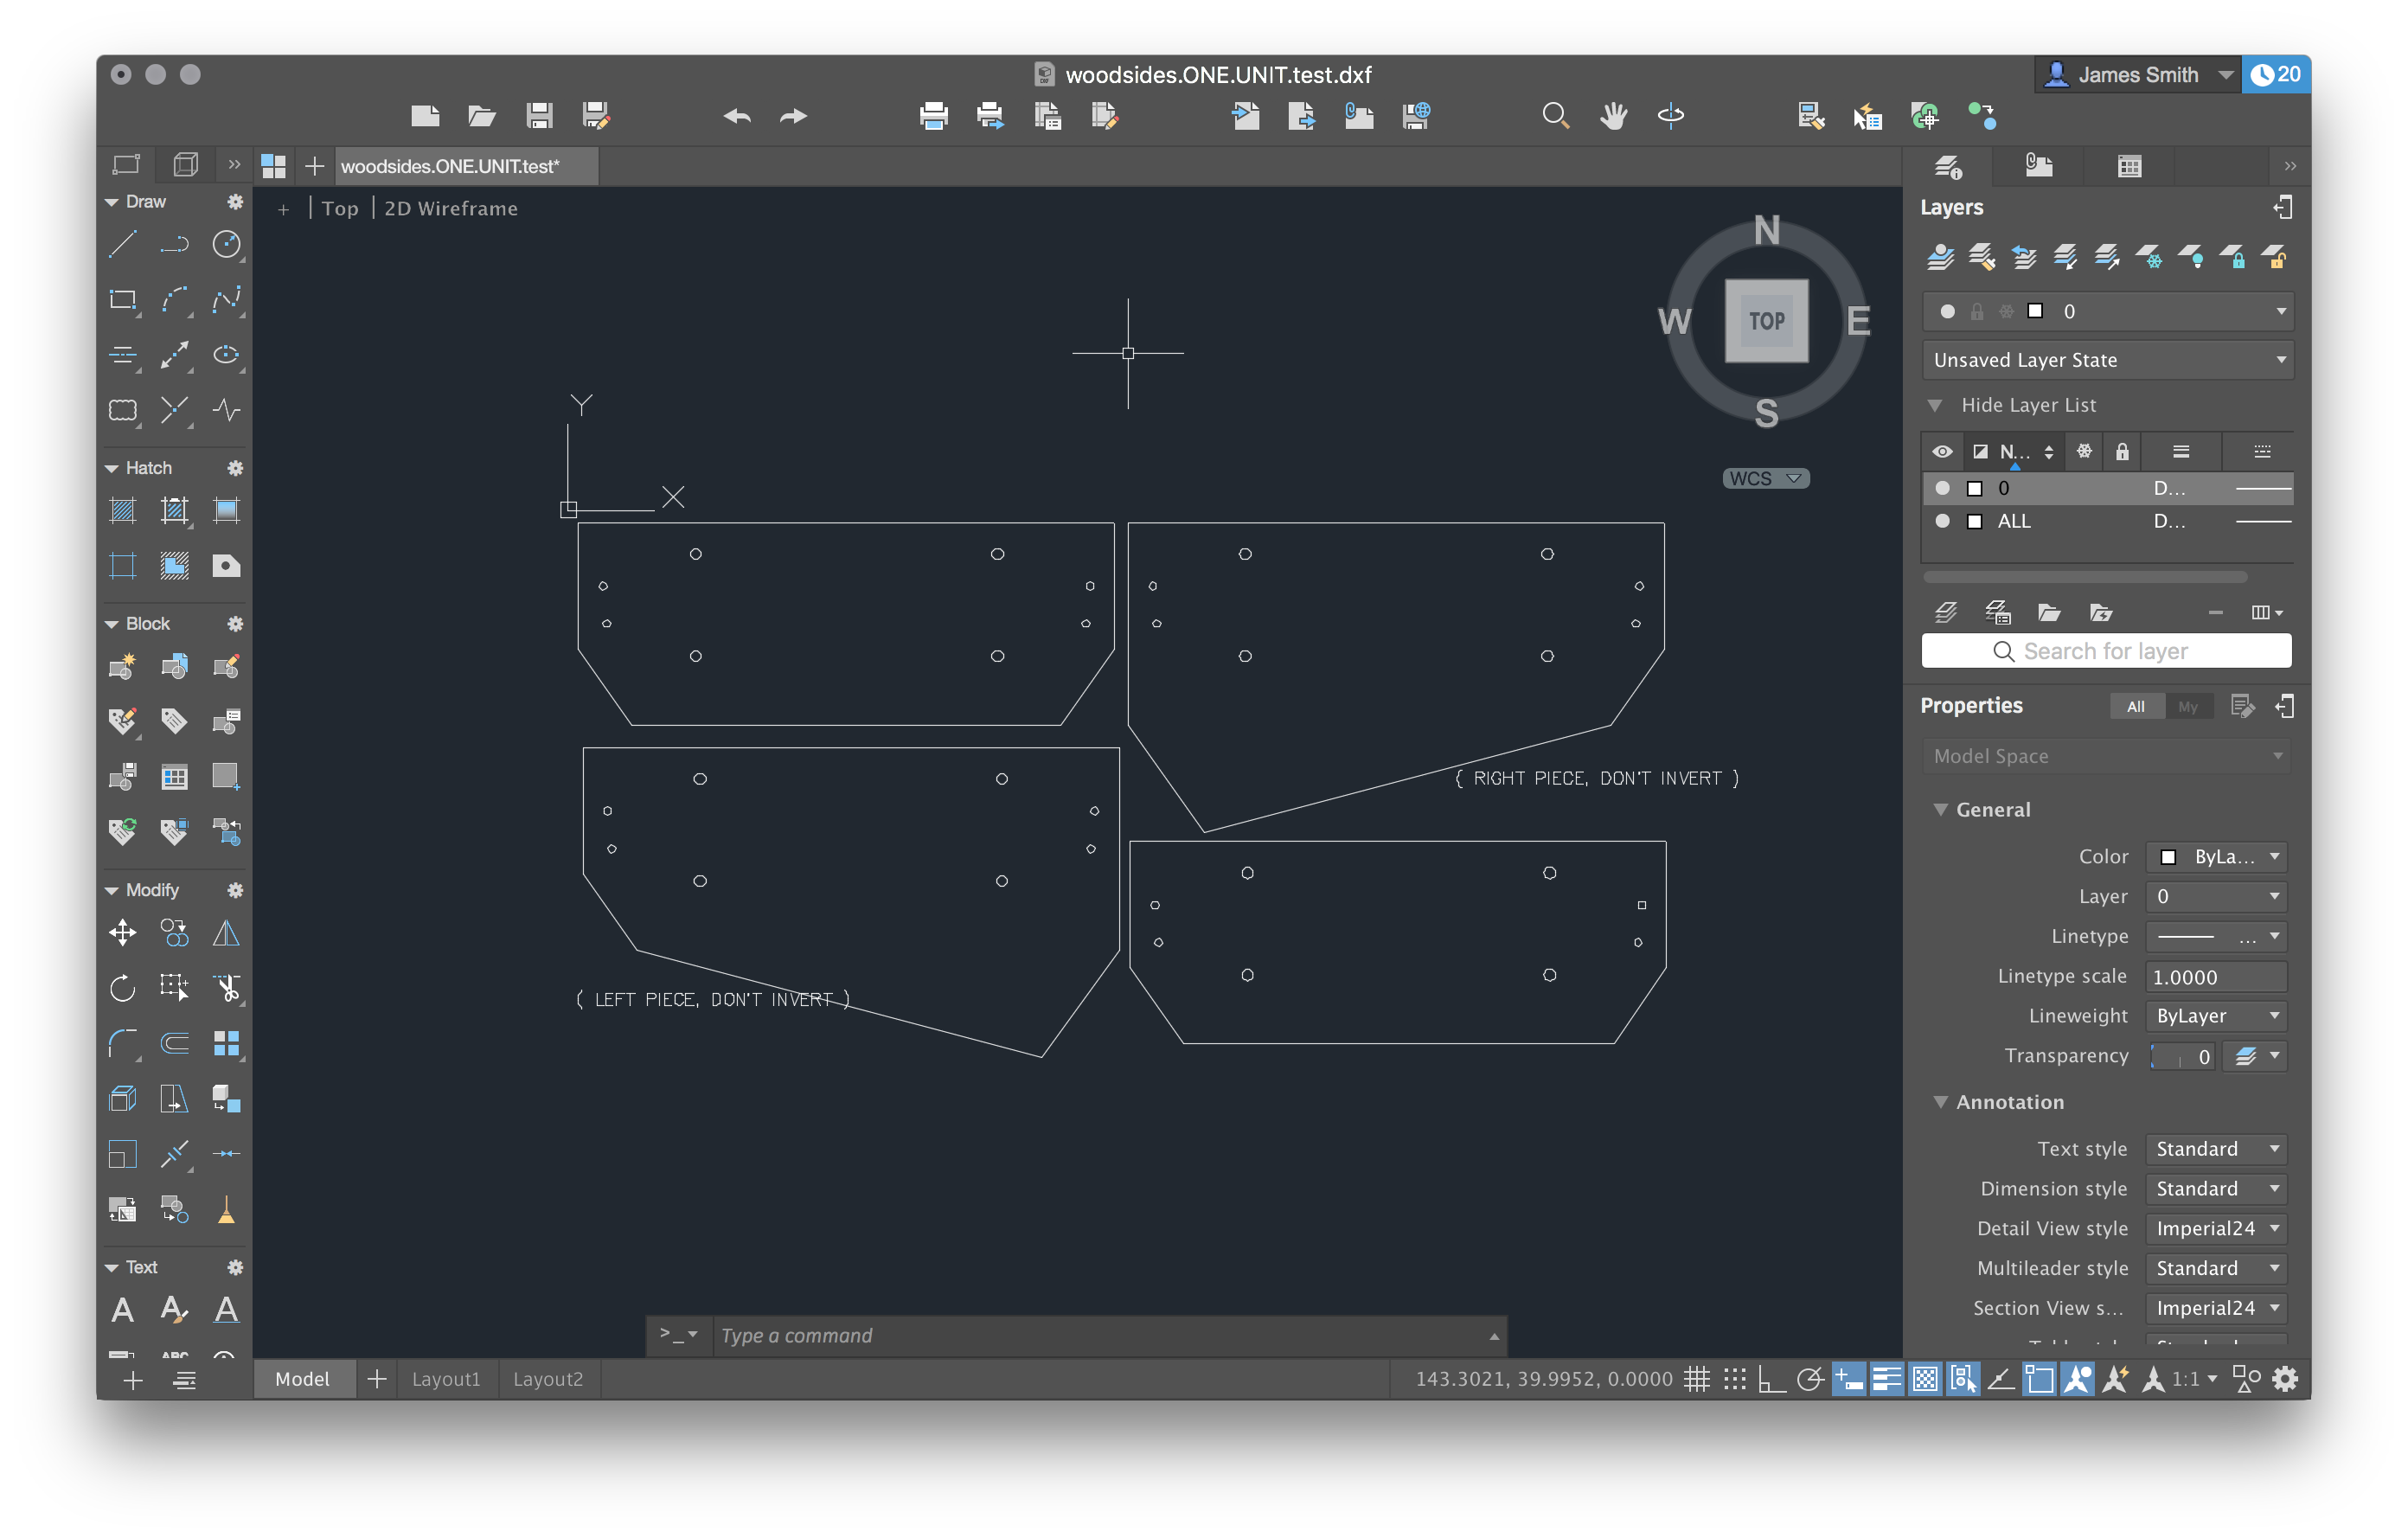Select the Circle draw tool
Image resolution: width=2408 pixels, height=1538 pixels.
point(226,244)
